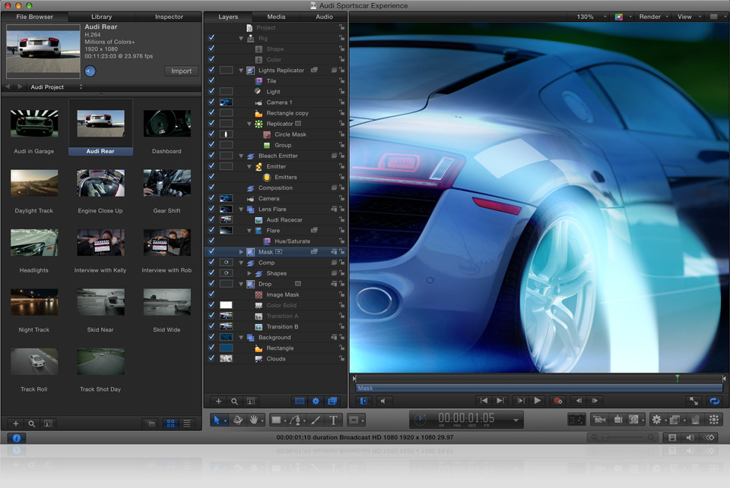Uncheck visibility of Camera 1 layer

[x=212, y=102]
